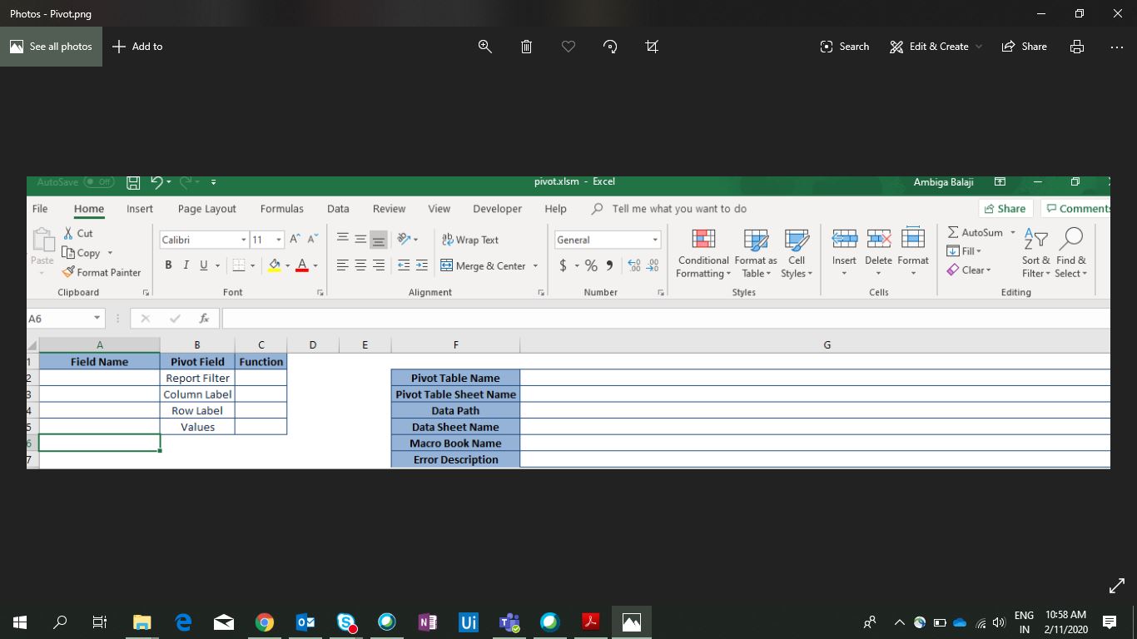Click the Format Painter brush icon
This screenshot has width=1137, height=639.
tap(68, 272)
